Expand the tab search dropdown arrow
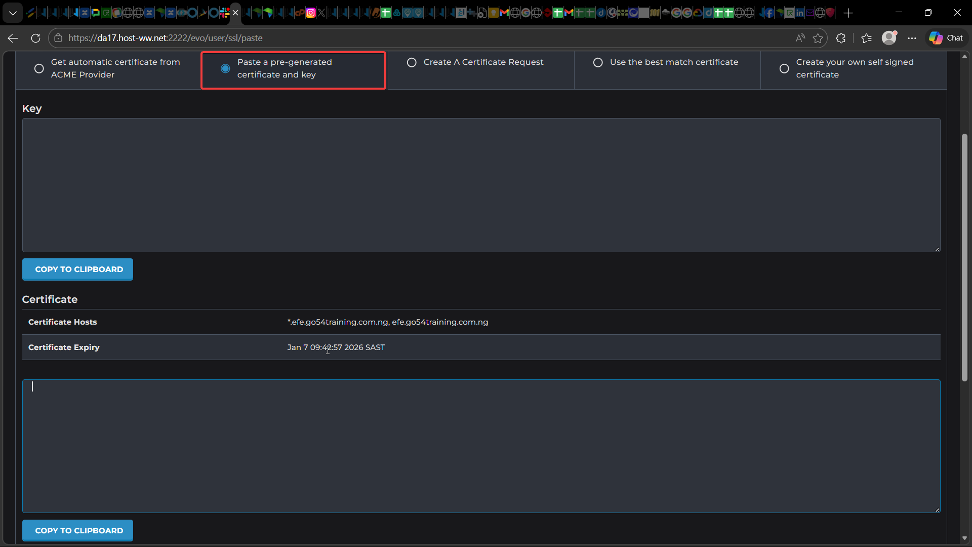The height and width of the screenshot is (547, 972). 13,13
